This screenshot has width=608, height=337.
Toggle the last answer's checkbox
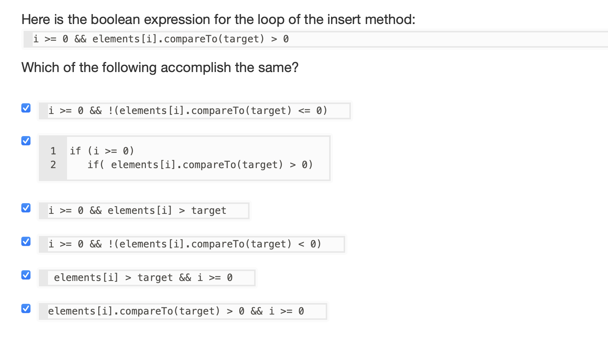pyautogui.click(x=26, y=308)
